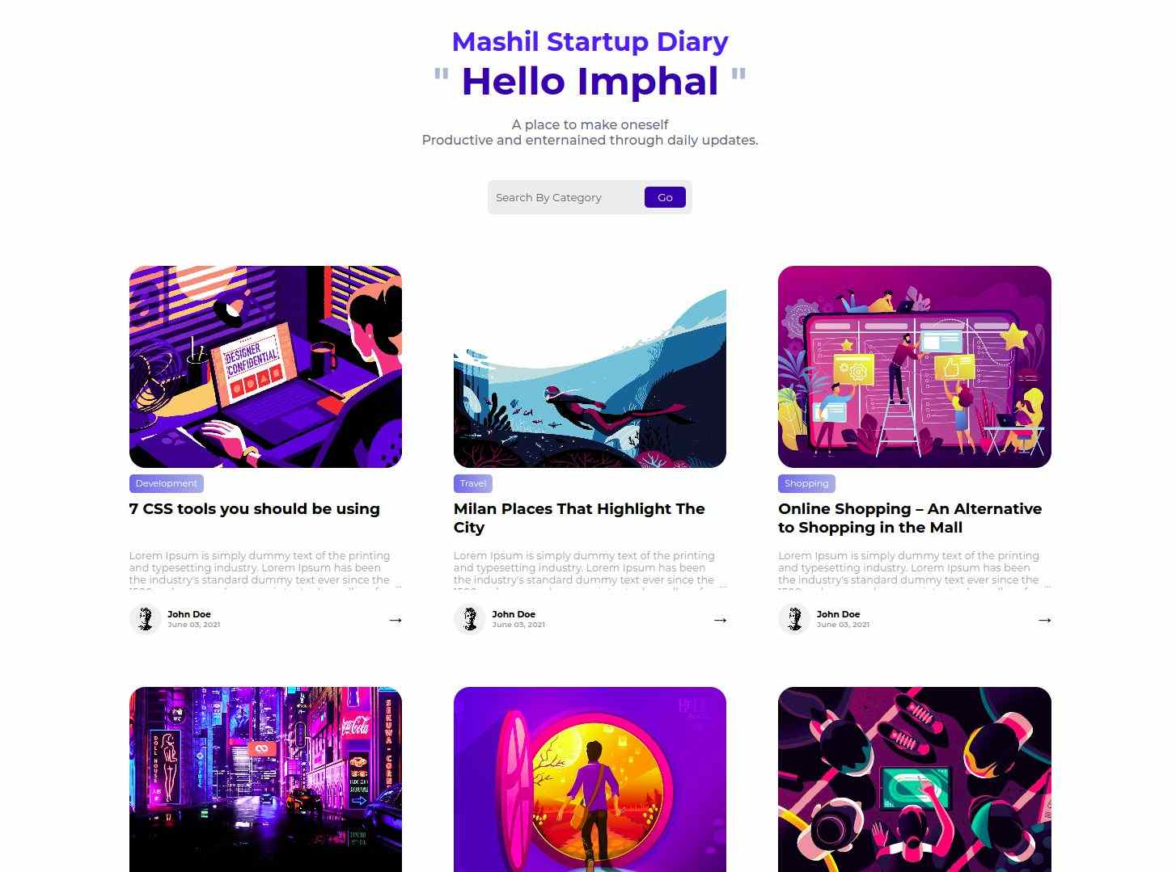Open the Online Shopping alternative article title
The image size is (1176, 872).
click(910, 518)
